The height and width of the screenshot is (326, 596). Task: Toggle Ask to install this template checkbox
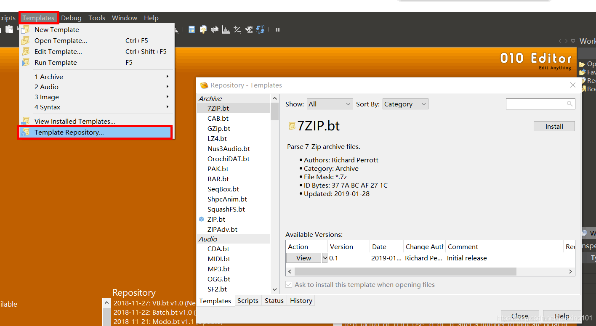point(289,285)
